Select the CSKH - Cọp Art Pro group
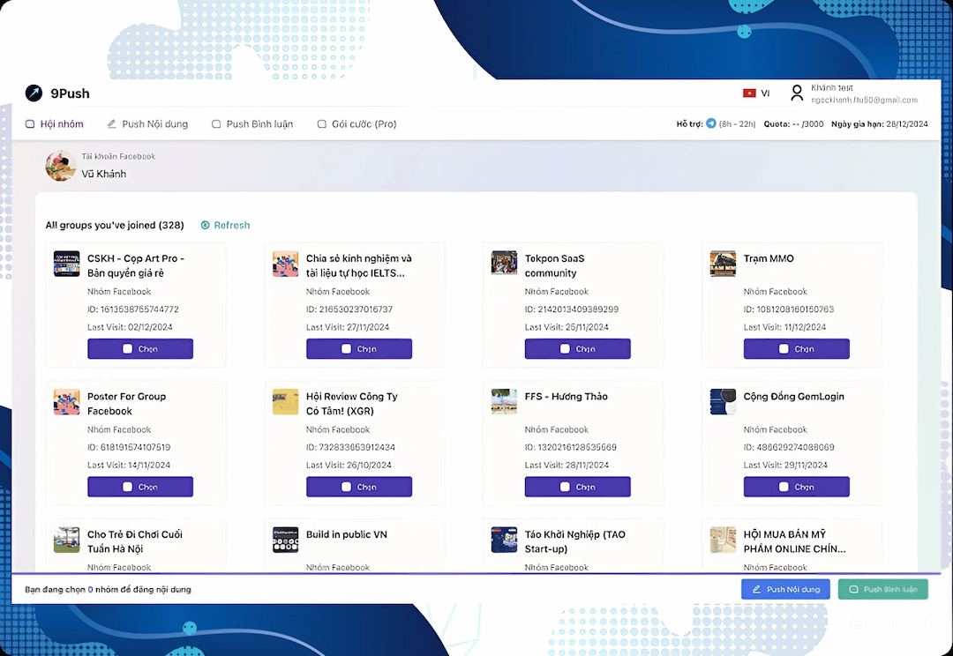This screenshot has height=656, width=953. click(x=140, y=348)
